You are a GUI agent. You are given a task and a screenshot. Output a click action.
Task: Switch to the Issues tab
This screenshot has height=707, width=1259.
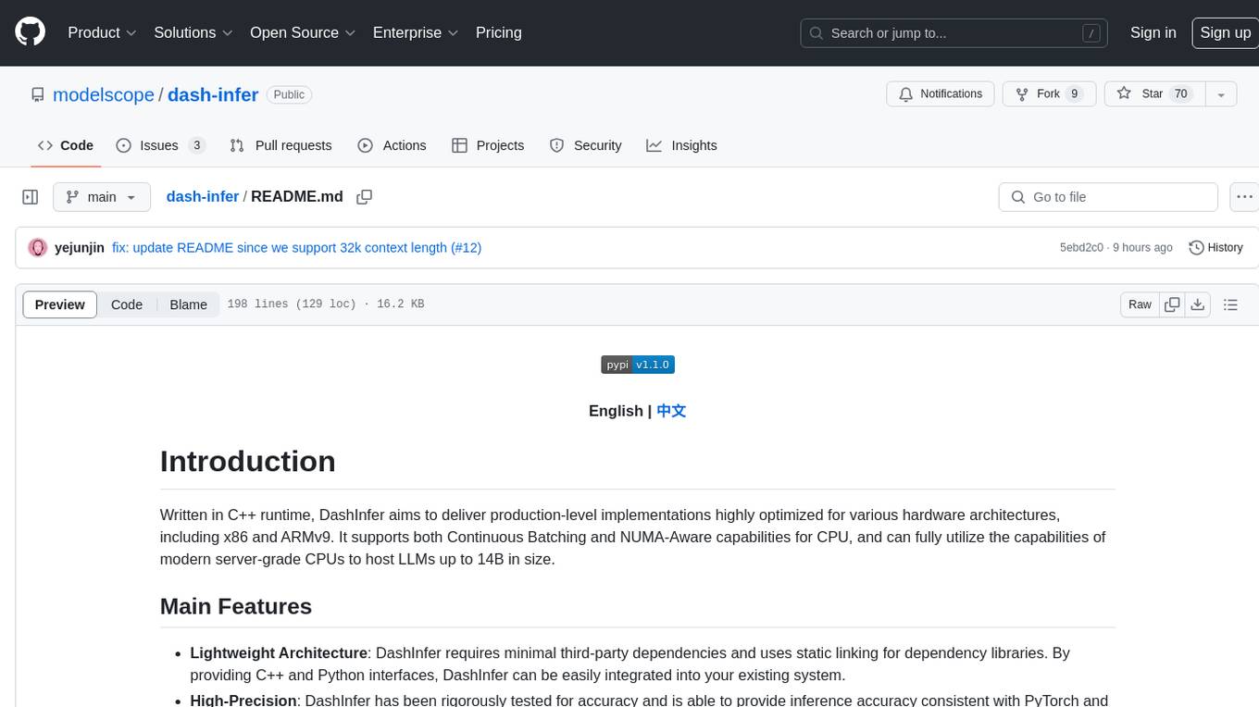160,145
